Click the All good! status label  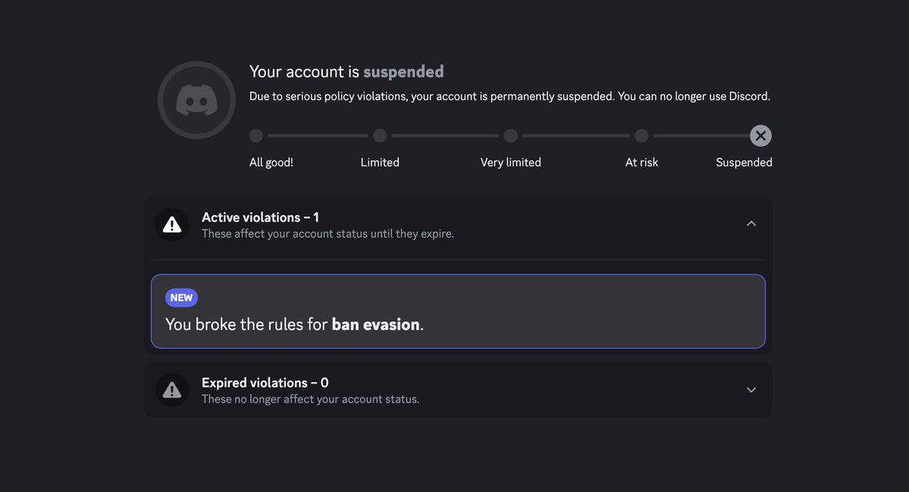tap(271, 163)
